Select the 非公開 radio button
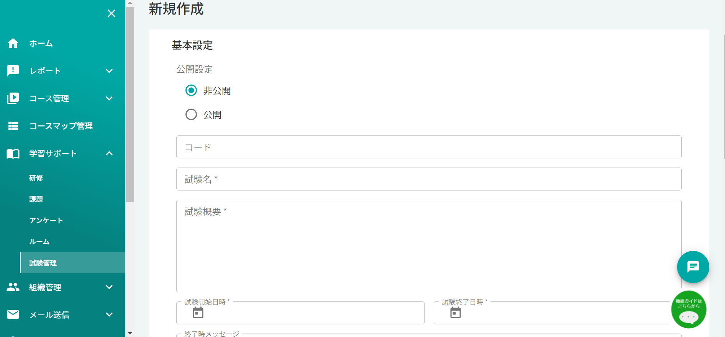 coord(191,90)
